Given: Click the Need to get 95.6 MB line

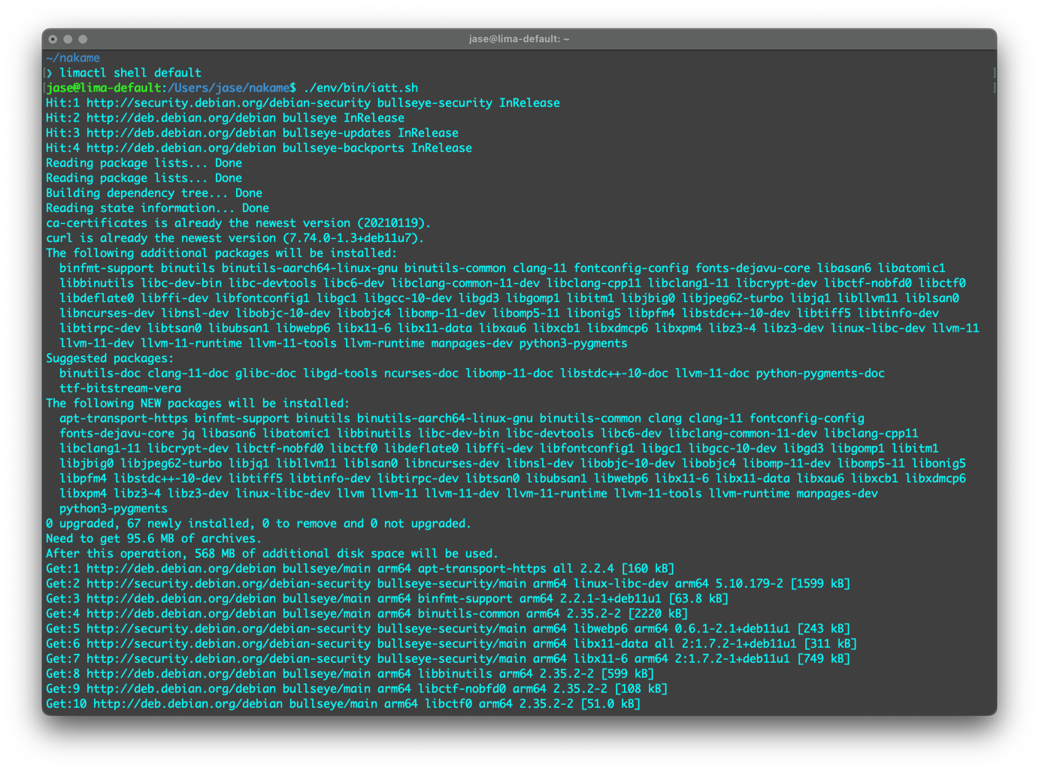Looking at the screenshot, I should 153,539.
